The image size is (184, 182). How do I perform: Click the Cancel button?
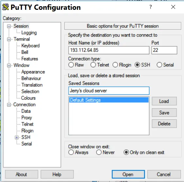(x=164, y=174)
